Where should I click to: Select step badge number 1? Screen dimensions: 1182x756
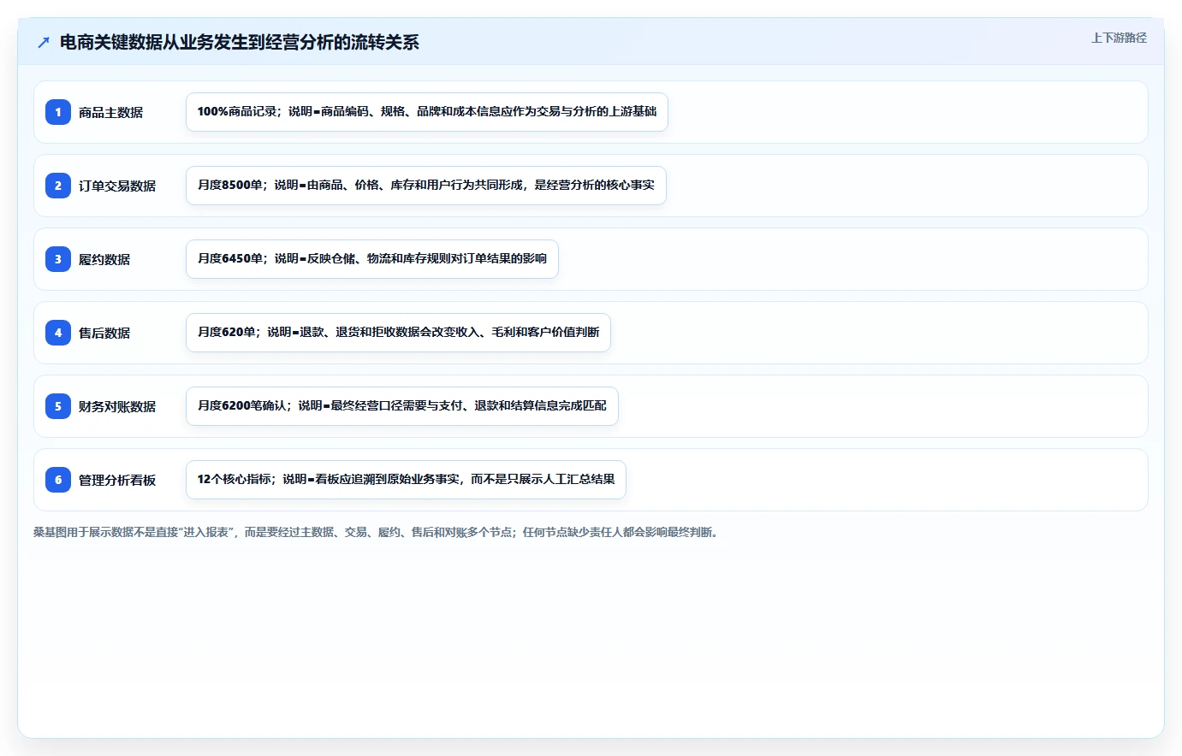point(58,112)
